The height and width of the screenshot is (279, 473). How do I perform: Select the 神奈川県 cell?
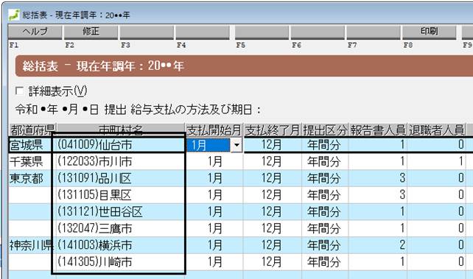coord(32,245)
